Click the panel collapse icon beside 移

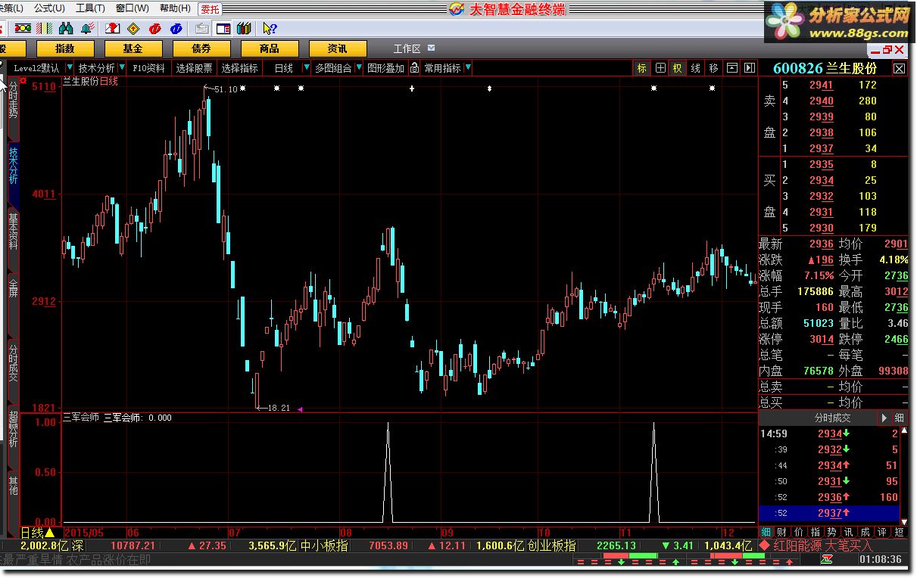click(x=732, y=68)
